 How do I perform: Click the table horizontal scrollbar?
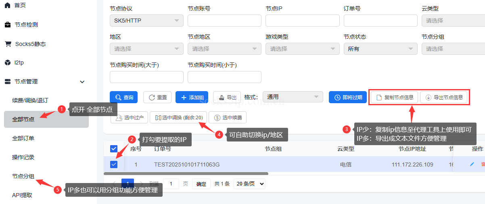click(x=186, y=174)
